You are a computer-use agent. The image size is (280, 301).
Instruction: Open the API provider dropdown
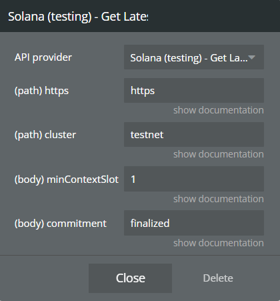[x=194, y=57]
